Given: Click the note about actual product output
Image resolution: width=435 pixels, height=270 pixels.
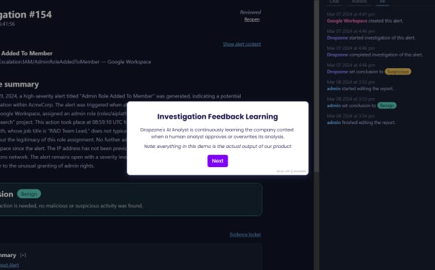Looking at the screenshot, I should pyautogui.click(x=217, y=146).
